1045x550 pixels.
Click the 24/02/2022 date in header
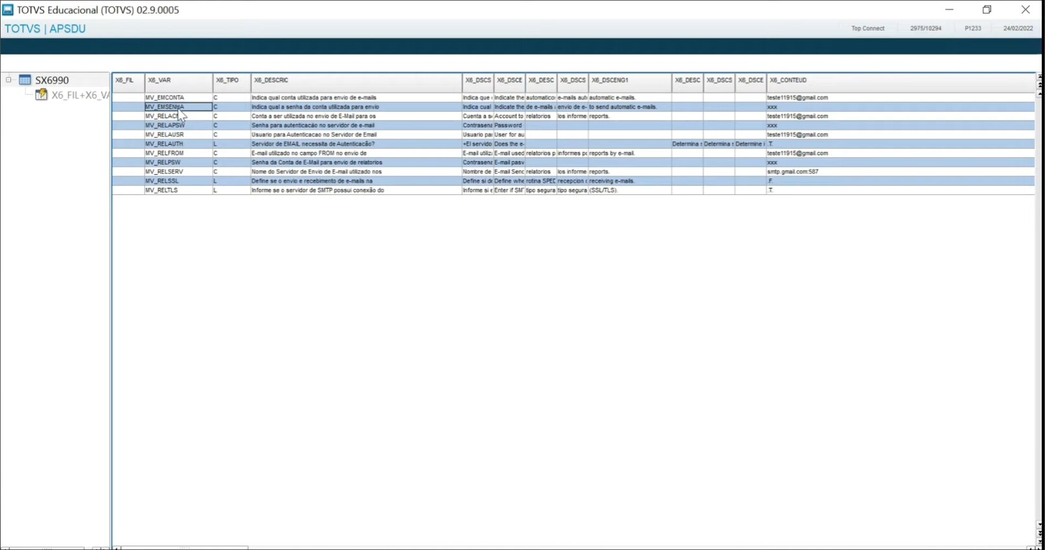(x=1018, y=29)
